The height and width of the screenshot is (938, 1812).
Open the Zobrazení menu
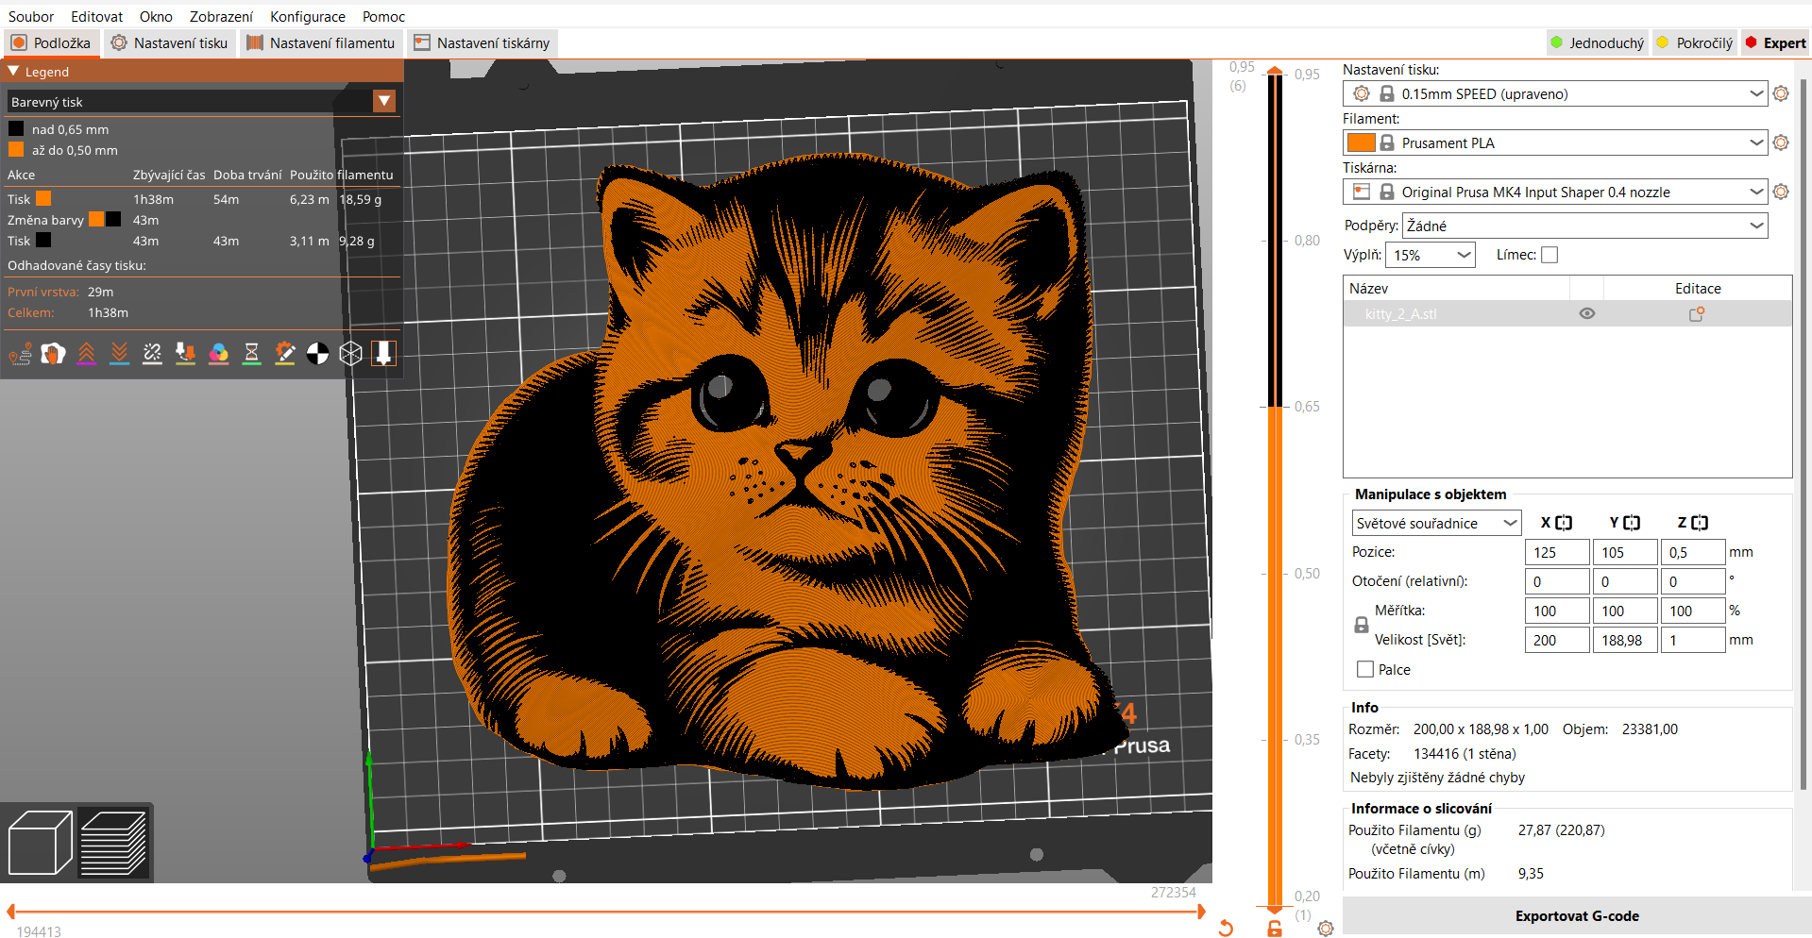click(221, 16)
